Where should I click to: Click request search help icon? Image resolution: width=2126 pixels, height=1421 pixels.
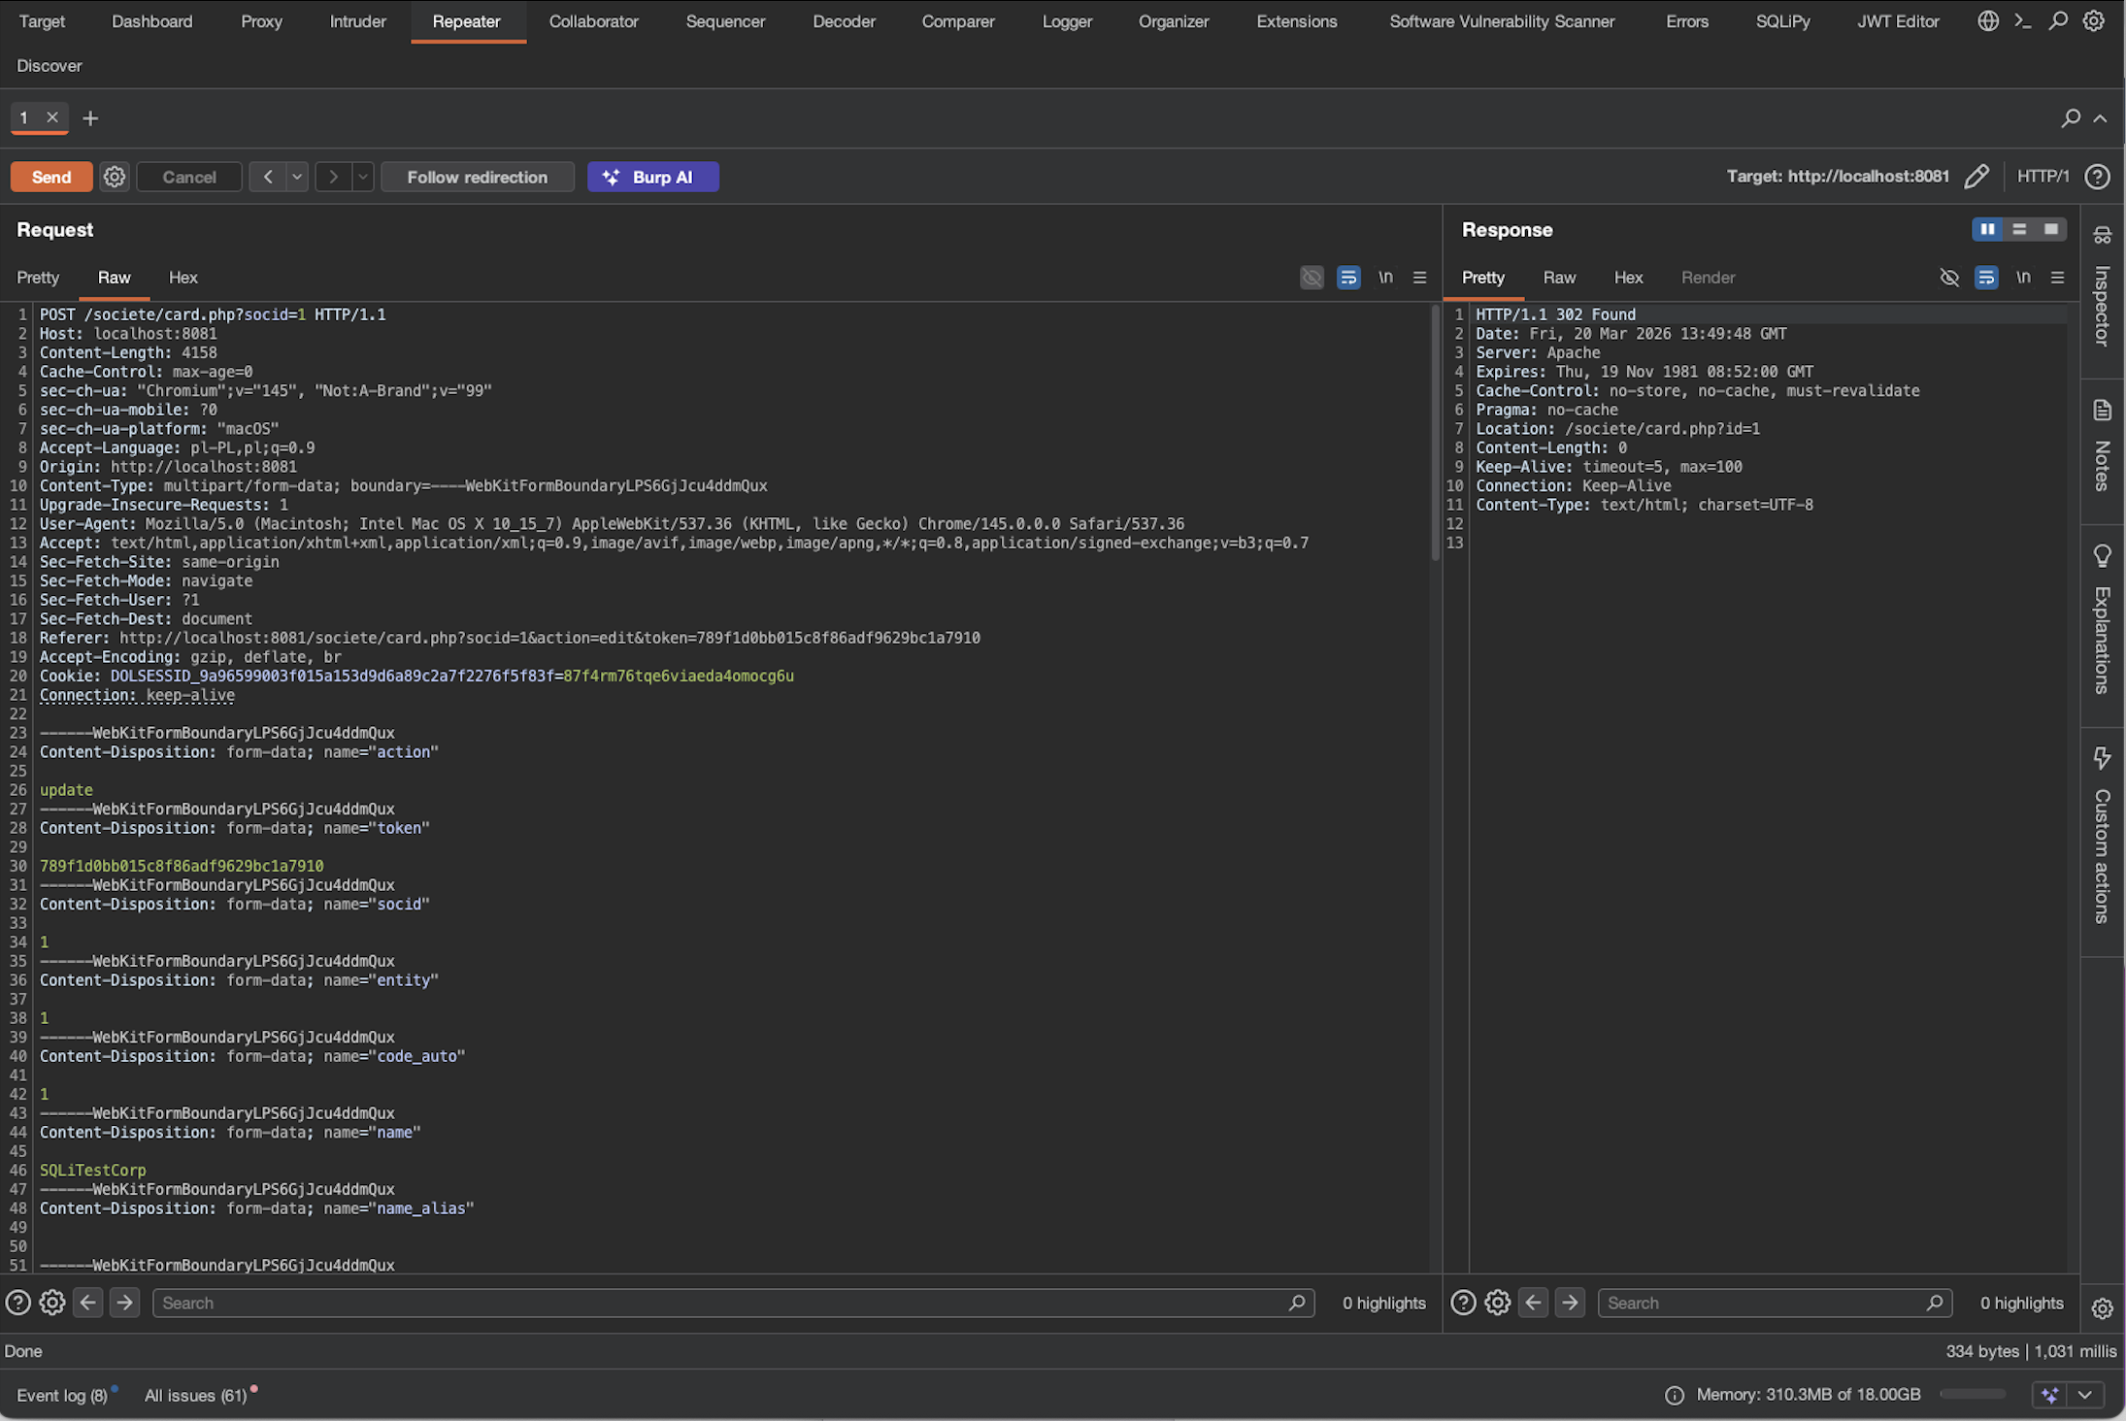[18, 1303]
